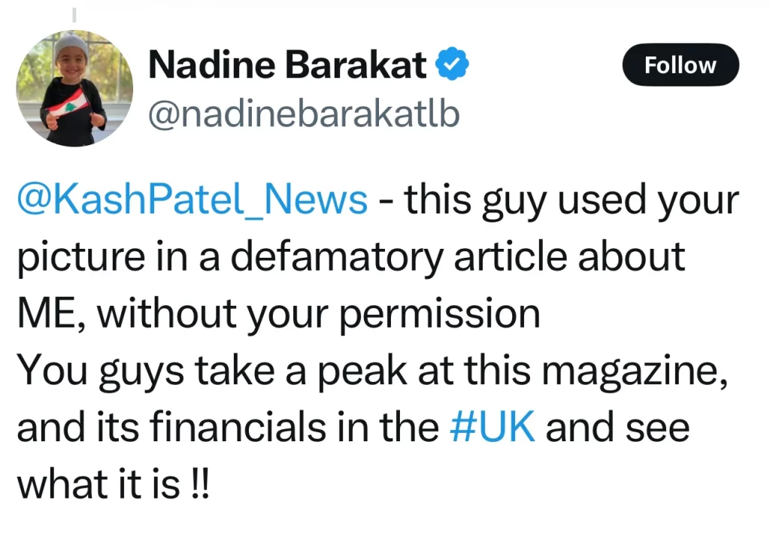Click the gray beanie in the avatar photo

point(71,43)
